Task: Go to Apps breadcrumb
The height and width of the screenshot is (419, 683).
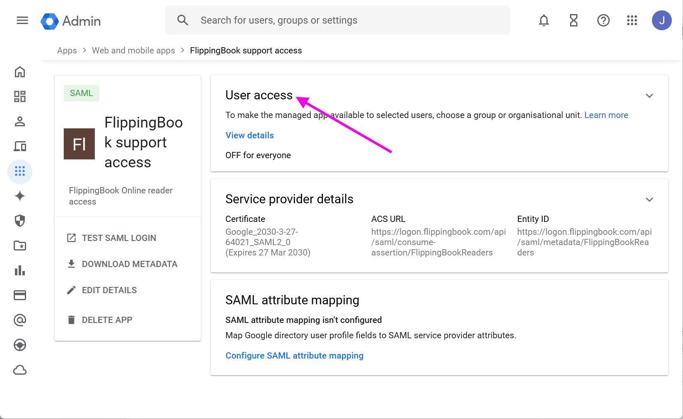Action: tap(67, 51)
